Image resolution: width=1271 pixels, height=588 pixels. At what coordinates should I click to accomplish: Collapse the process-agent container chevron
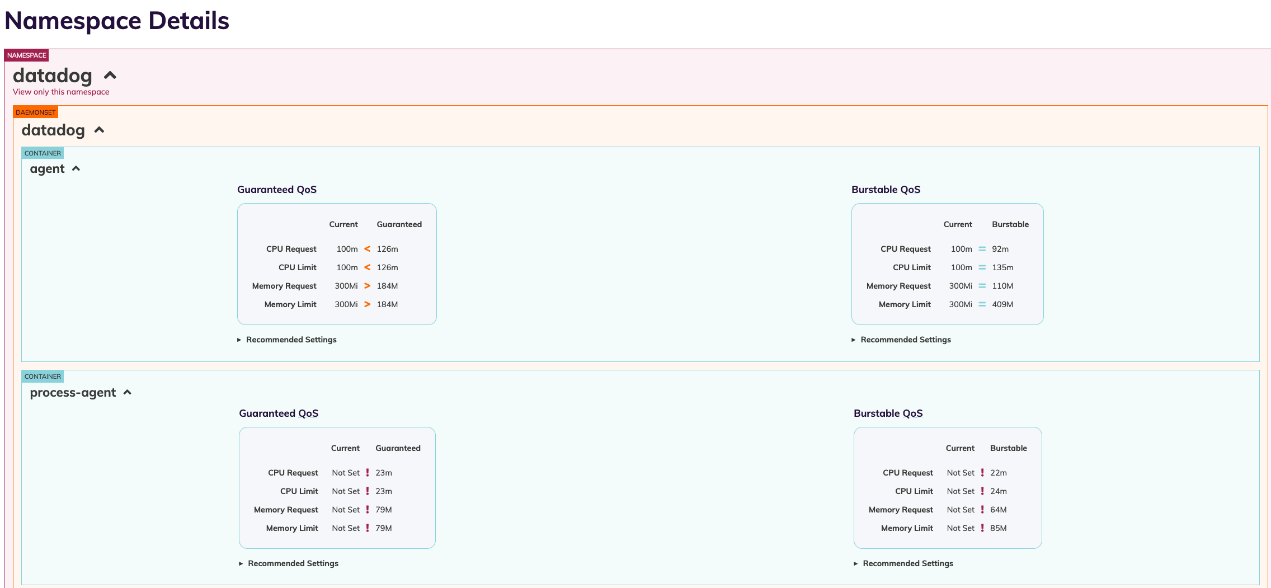coord(128,392)
